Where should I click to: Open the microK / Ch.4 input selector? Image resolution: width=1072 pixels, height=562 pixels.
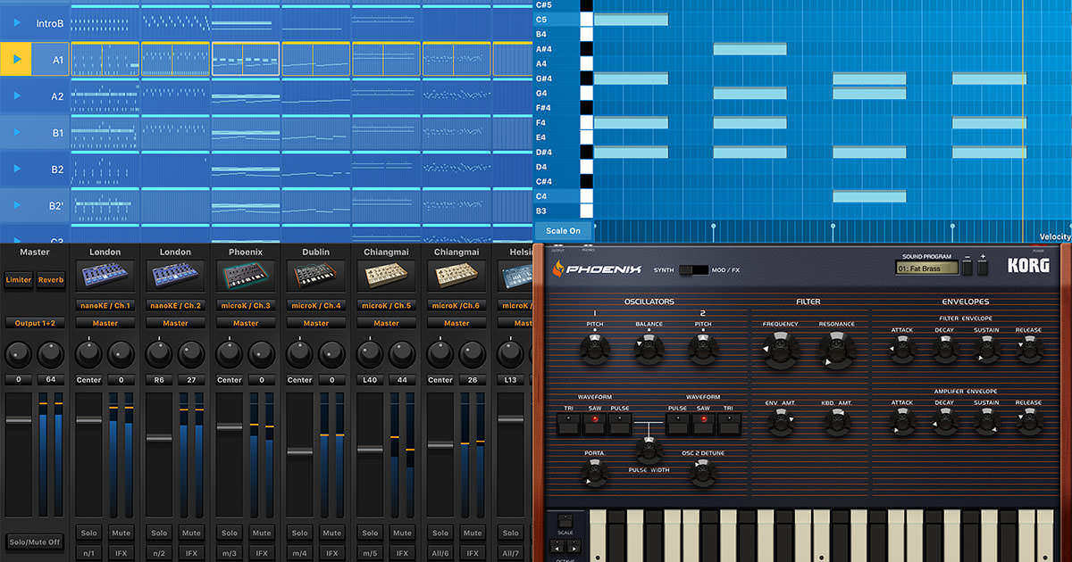click(315, 306)
